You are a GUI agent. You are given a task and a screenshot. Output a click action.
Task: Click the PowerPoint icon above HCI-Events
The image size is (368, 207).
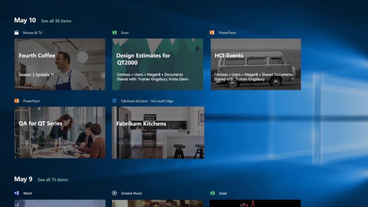pyautogui.click(x=212, y=33)
